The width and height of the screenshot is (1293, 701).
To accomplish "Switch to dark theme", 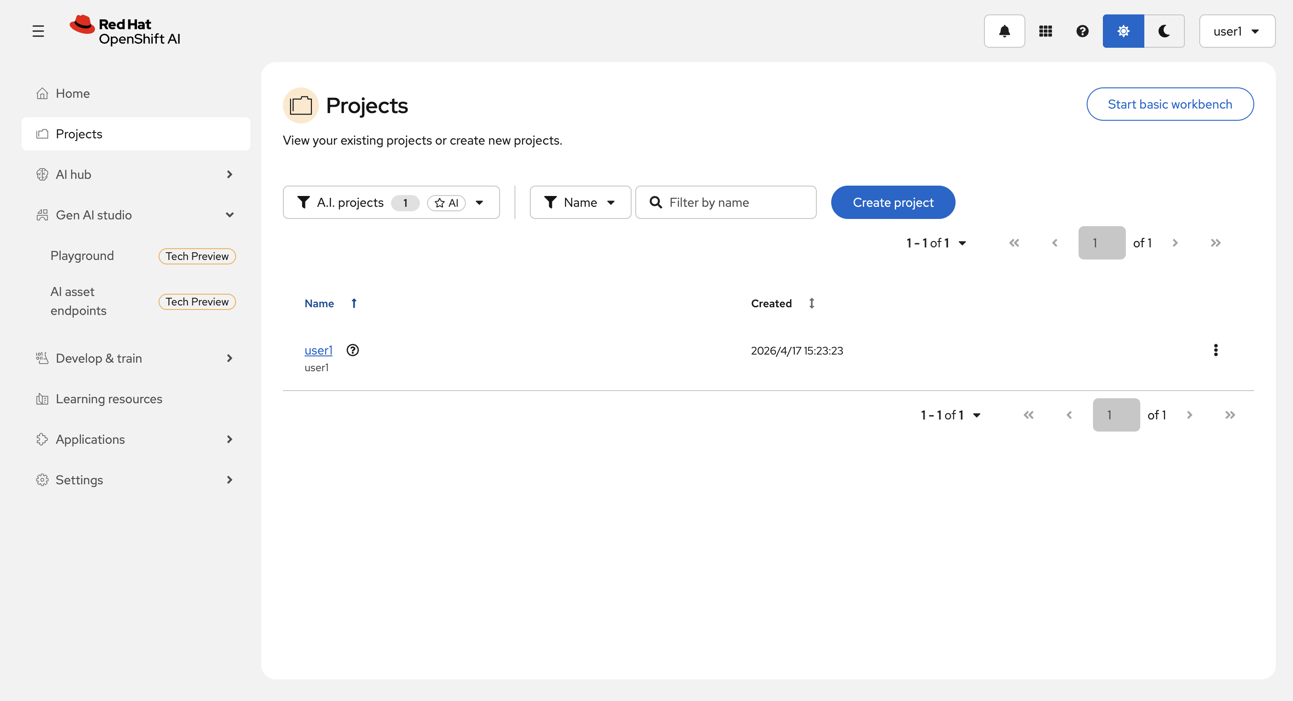I will coord(1164,31).
